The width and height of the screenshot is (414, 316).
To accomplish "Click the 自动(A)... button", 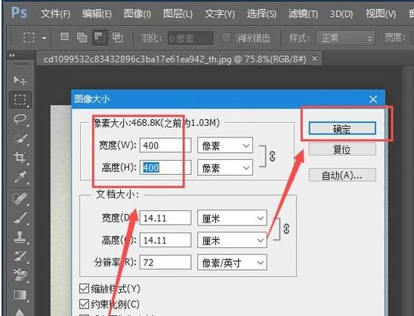I will point(342,175).
